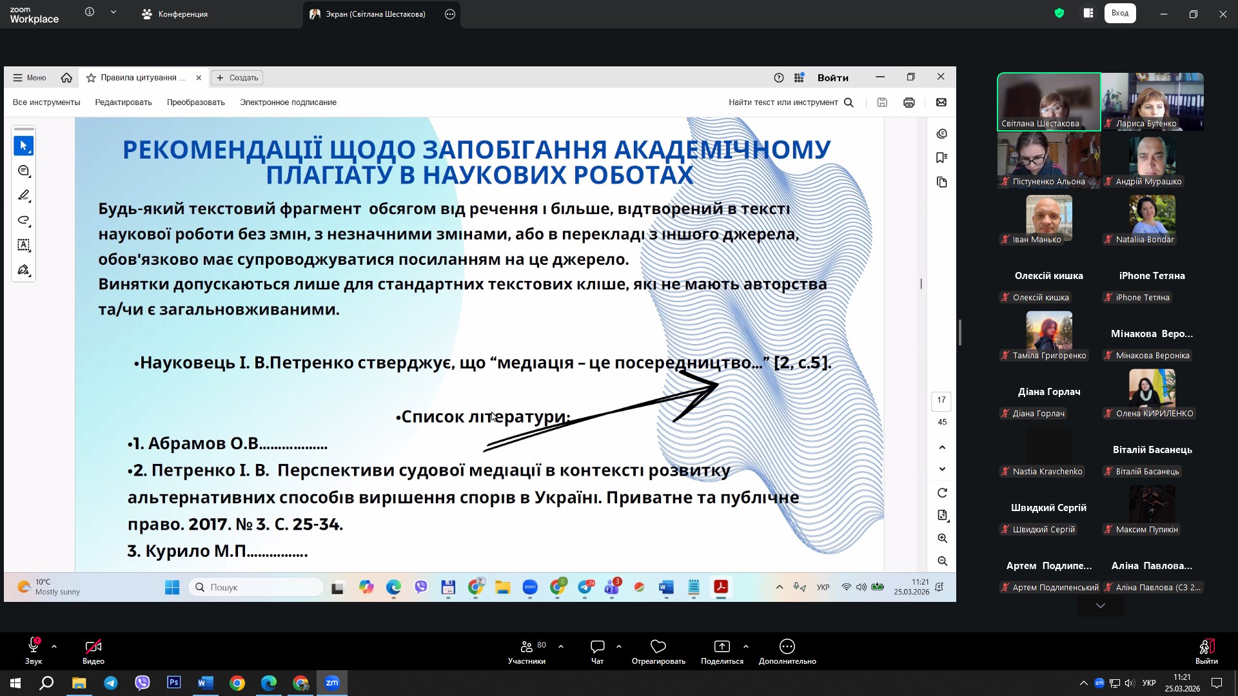Click the Share screen icon
1238x696 pixels.
(722, 646)
